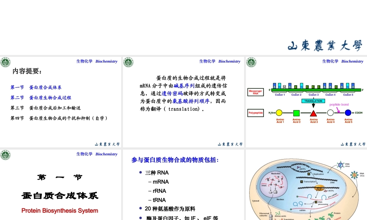Click the DNA virus icon in the cell diagram
The height and width of the screenshot is (220, 367).
(x=340, y=165)
